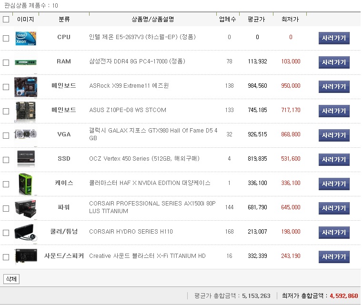Open the Corsair AX1500i power supply thumbnail
The height and width of the screenshot is (307, 363).
26,208
